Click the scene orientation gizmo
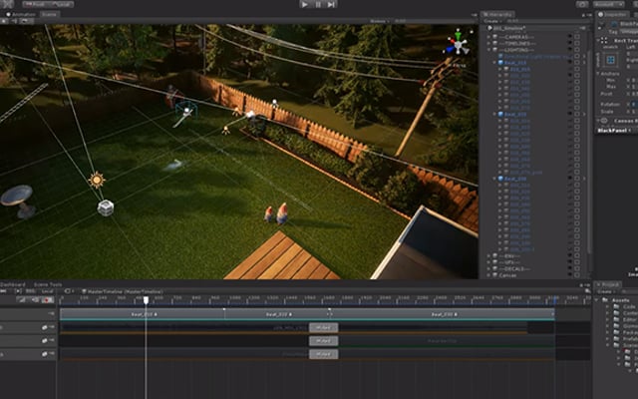This screenshot has height=399, width=638. pyautogui.click(x=457, y=44)
